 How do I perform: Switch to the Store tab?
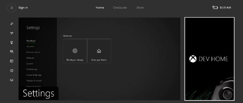coord(140,8)
